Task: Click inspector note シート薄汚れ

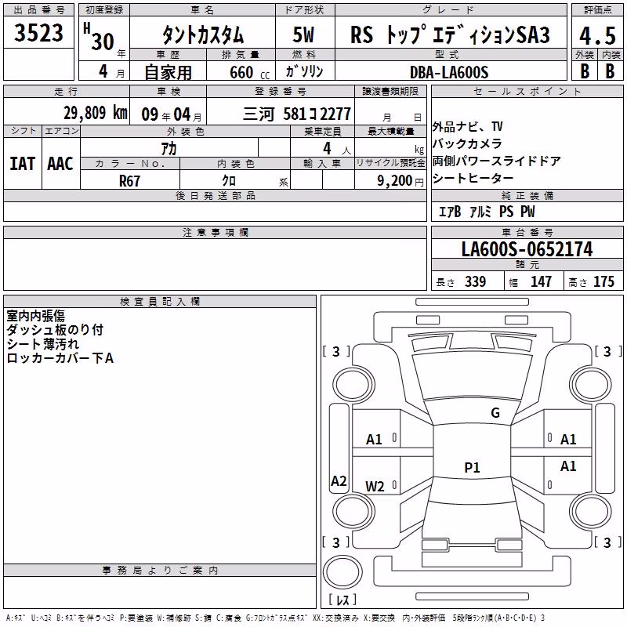Action: [x=43, y=343]
